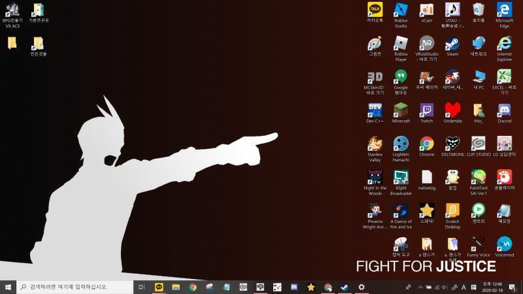Select the oCam screen recorder desktop icon
This screenshot has height=294, width=523.
point(427,12)
